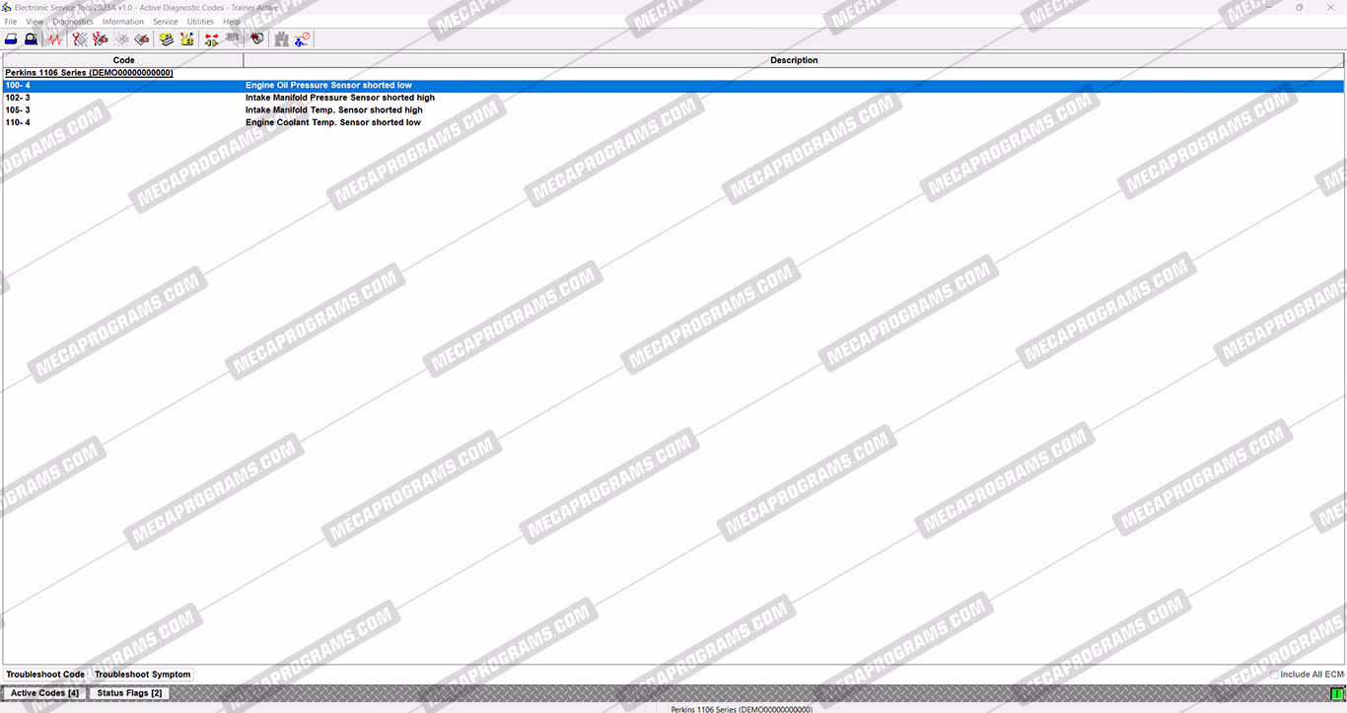The width and height of the screenshot is (1347, 713).
Task: Click the Code column header
Action: [123, 60]
